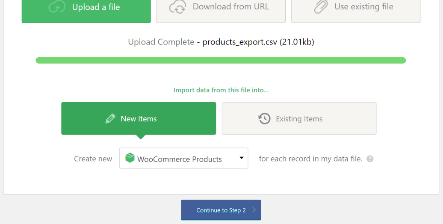Click the pencil icon on New Items
This screenshot has height=224, width=443.
(110, 119)
